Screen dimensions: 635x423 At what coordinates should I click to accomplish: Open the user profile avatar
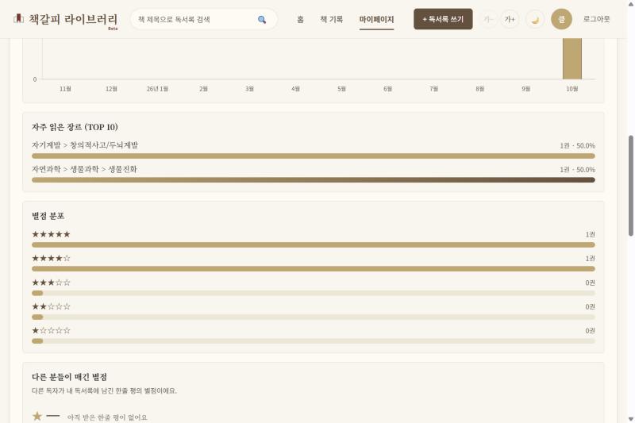(561, 19)
